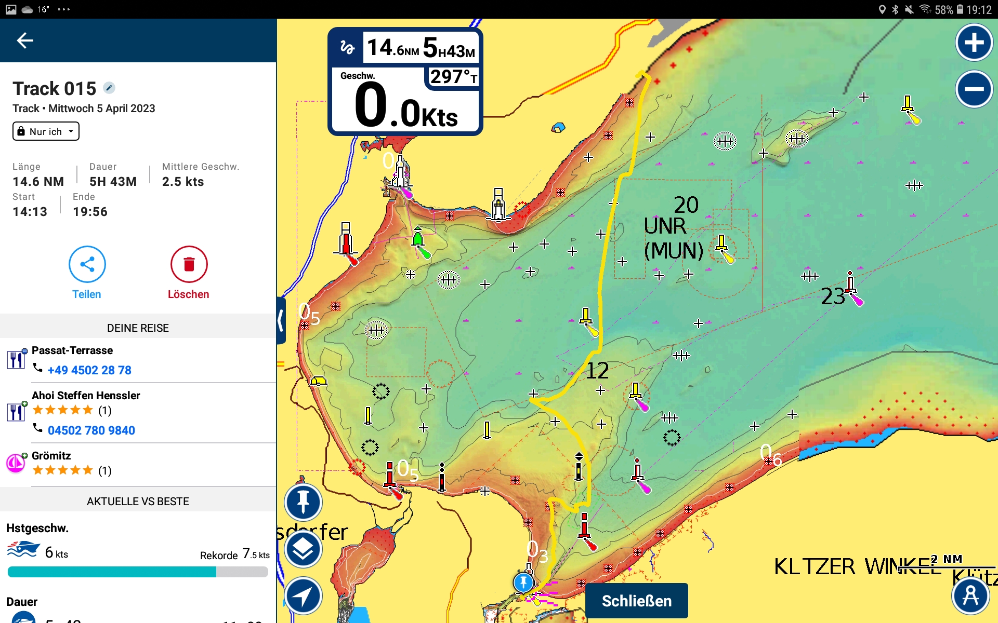998x623 pixels.
Task: Zoom in on the map
Action: (x=974, y=43)
